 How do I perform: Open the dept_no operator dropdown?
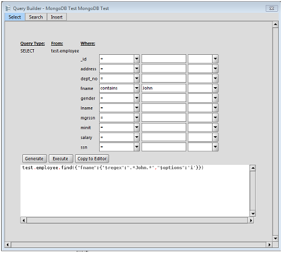click(119, 78)
